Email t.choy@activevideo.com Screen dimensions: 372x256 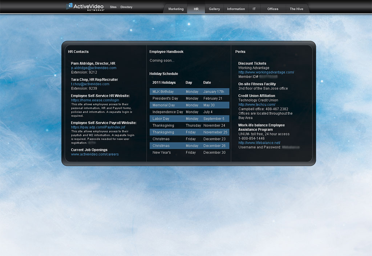coord(90,84)
